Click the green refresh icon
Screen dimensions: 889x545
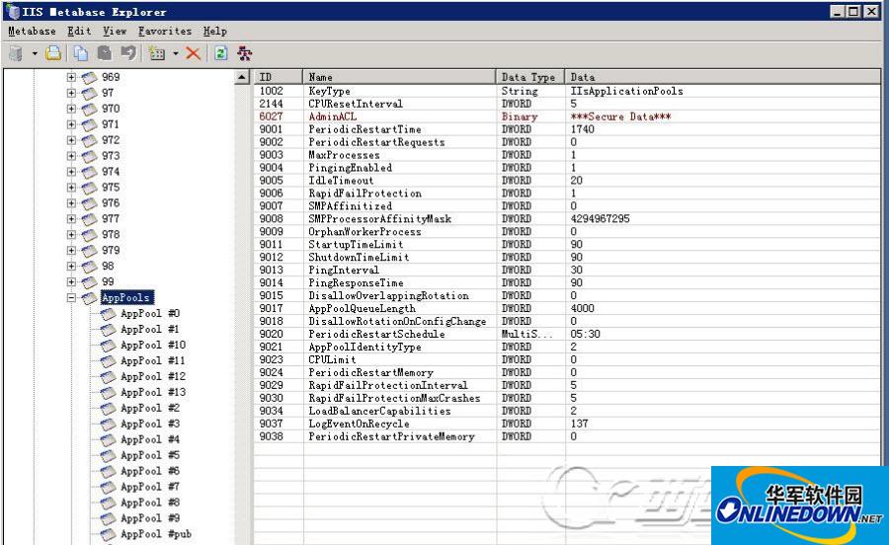click(x=220, y=53)
